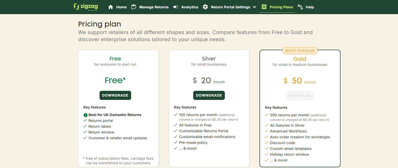Click the Gold plan title
The height and width of the screenshot is (168, 398).
click(300, 59)
